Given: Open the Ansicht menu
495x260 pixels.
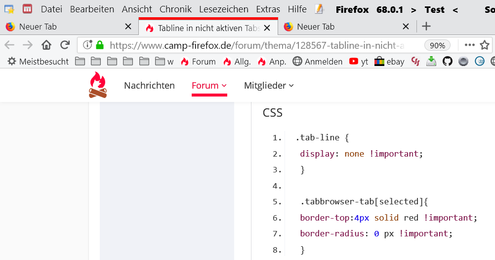Looking at the screenshot, I should point(137,9).
